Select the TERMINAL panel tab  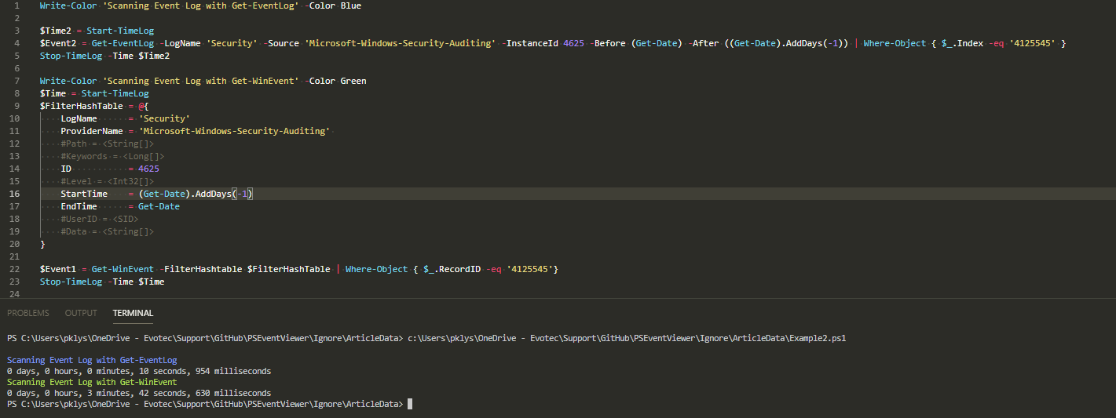[x=133, y=313]
